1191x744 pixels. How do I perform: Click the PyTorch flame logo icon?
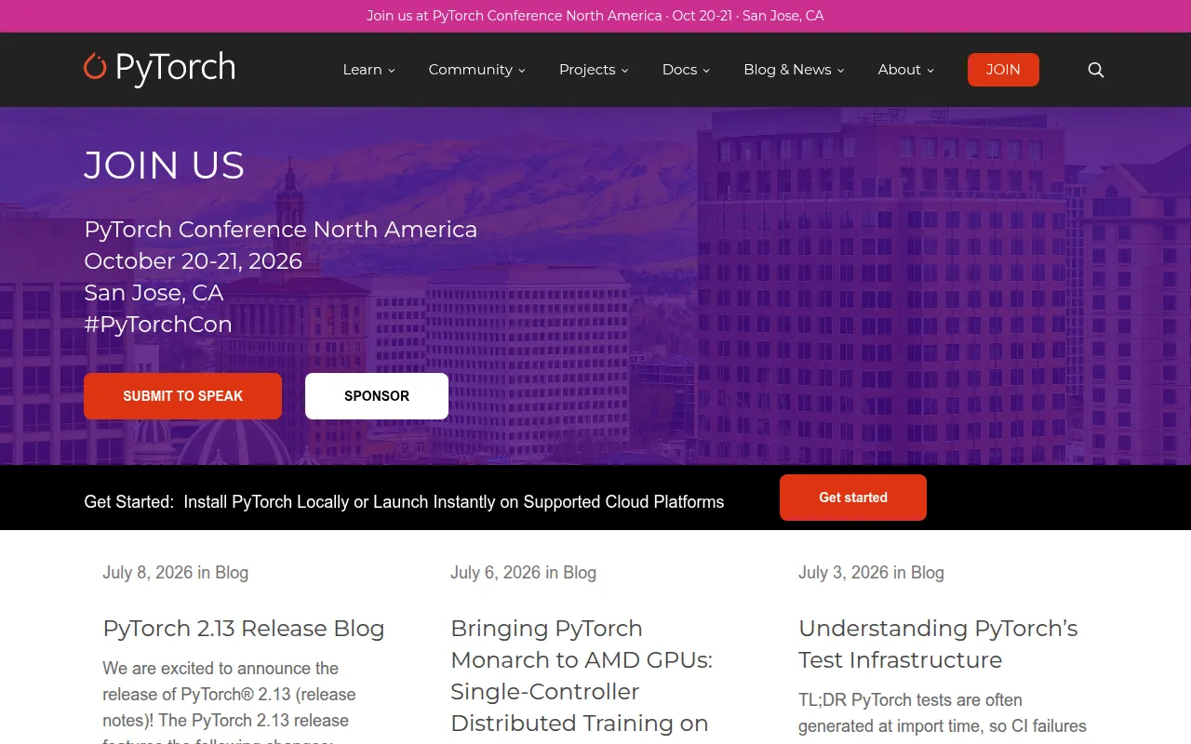coord(95,66)
